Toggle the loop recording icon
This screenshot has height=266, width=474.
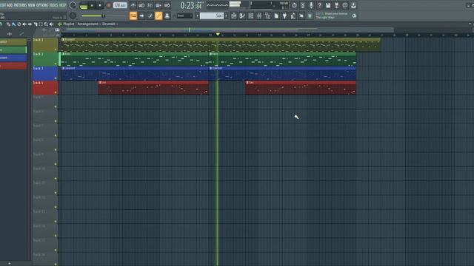(x=167, y=5)
